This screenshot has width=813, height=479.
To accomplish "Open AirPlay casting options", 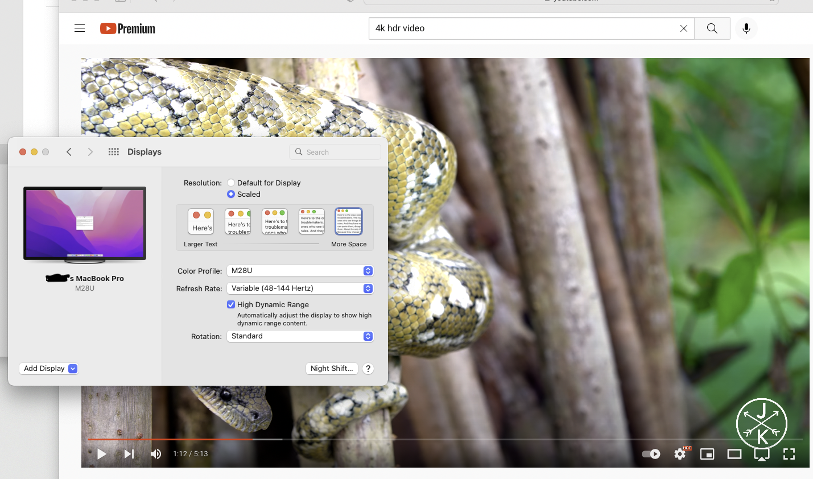I will [x=762, y=454].
